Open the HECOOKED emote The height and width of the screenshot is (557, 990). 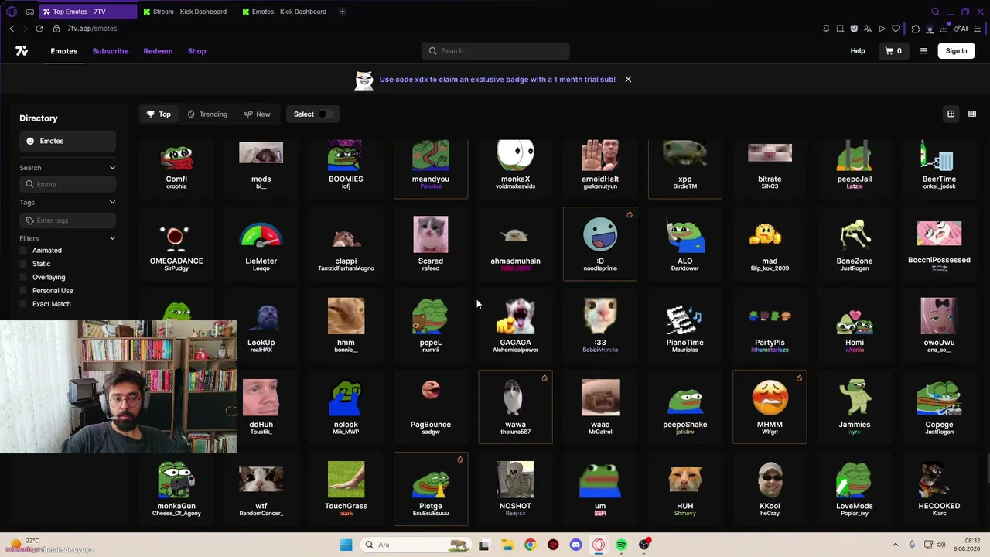pyautogui.click(x=939, y=489)
